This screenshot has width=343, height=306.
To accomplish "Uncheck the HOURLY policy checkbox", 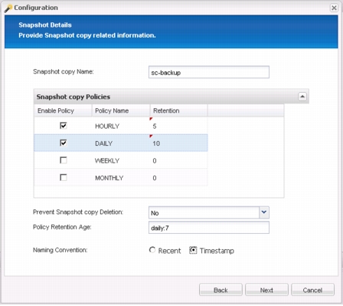I will click(x=64, y=126).
